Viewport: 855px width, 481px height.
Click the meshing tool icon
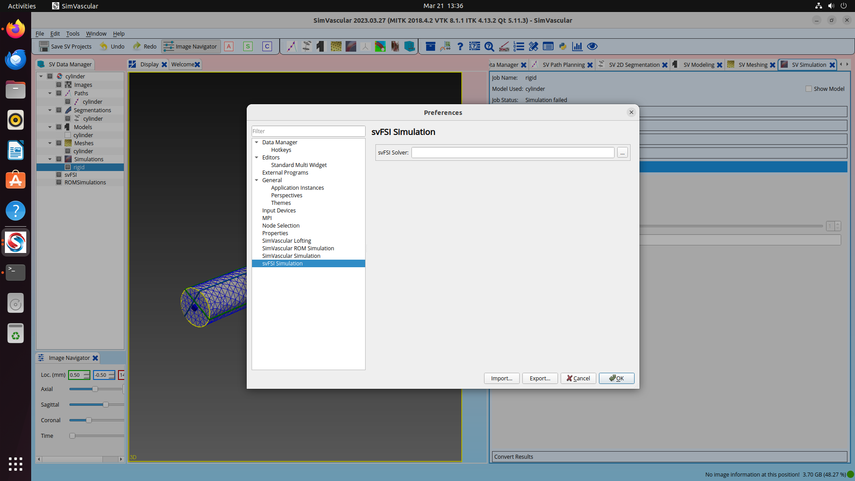[x=335, y=46]
